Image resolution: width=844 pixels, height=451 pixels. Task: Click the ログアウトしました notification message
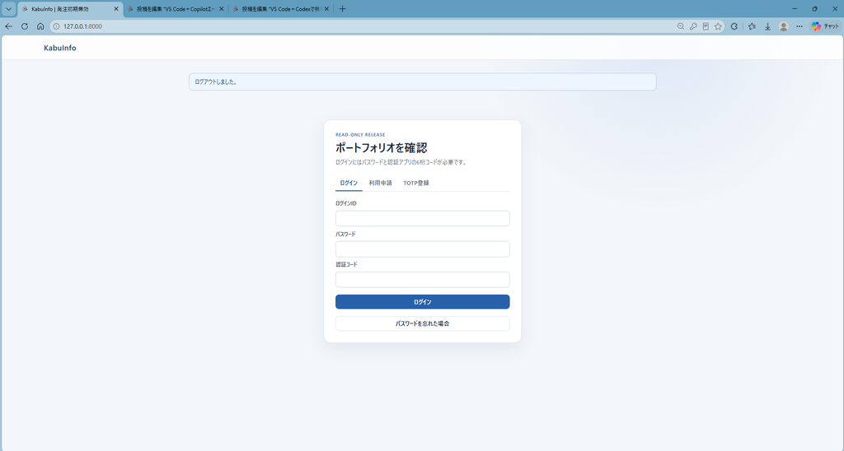(x=423, y=81)
